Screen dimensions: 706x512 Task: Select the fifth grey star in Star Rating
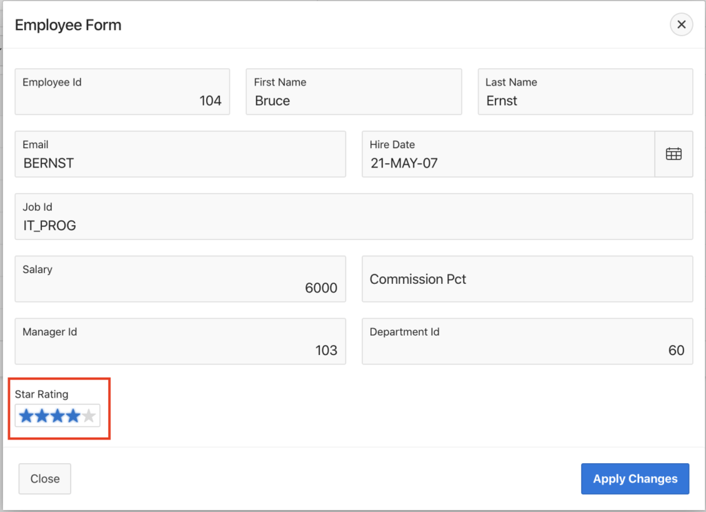click(x=89, y=416)
